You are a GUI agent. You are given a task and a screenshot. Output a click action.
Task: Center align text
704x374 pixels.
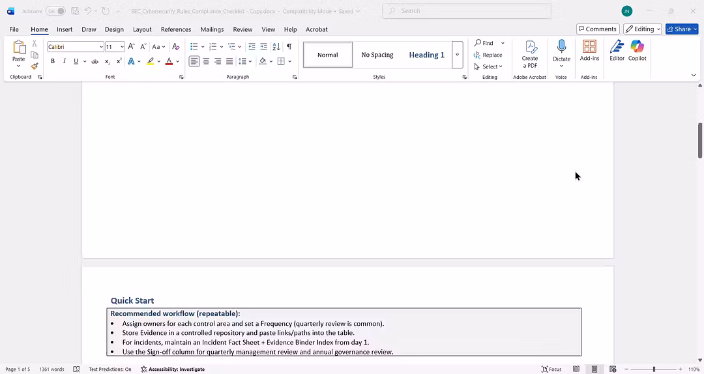click(x=206, y=61)
